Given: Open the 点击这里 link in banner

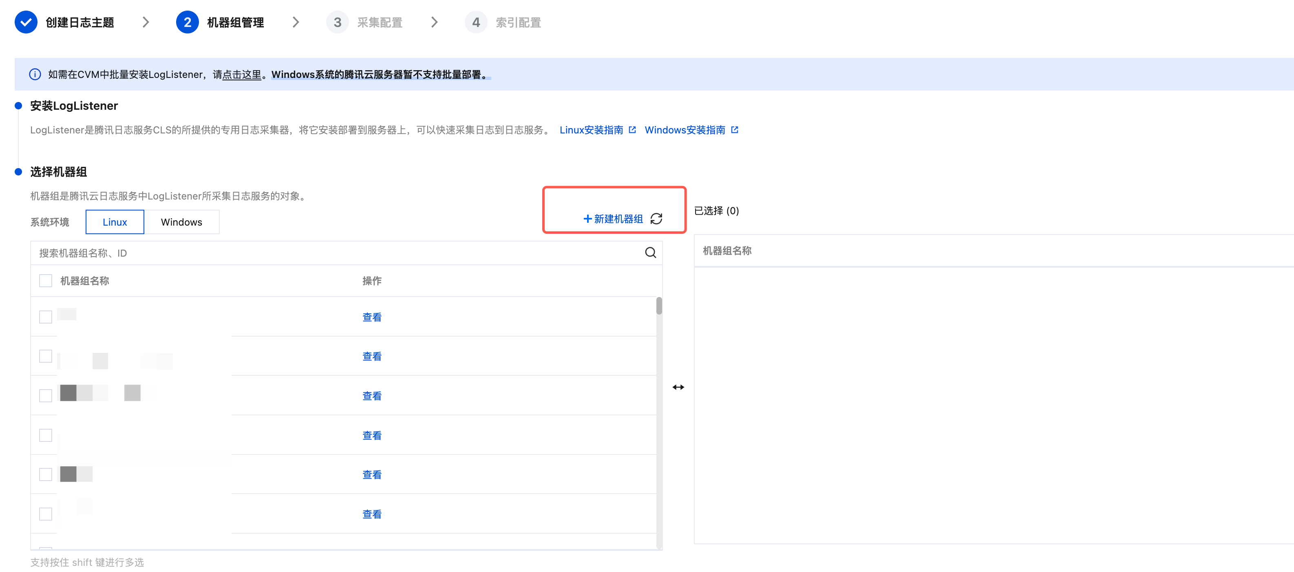Looking at the screenshot, I should (x=242, y=74).
